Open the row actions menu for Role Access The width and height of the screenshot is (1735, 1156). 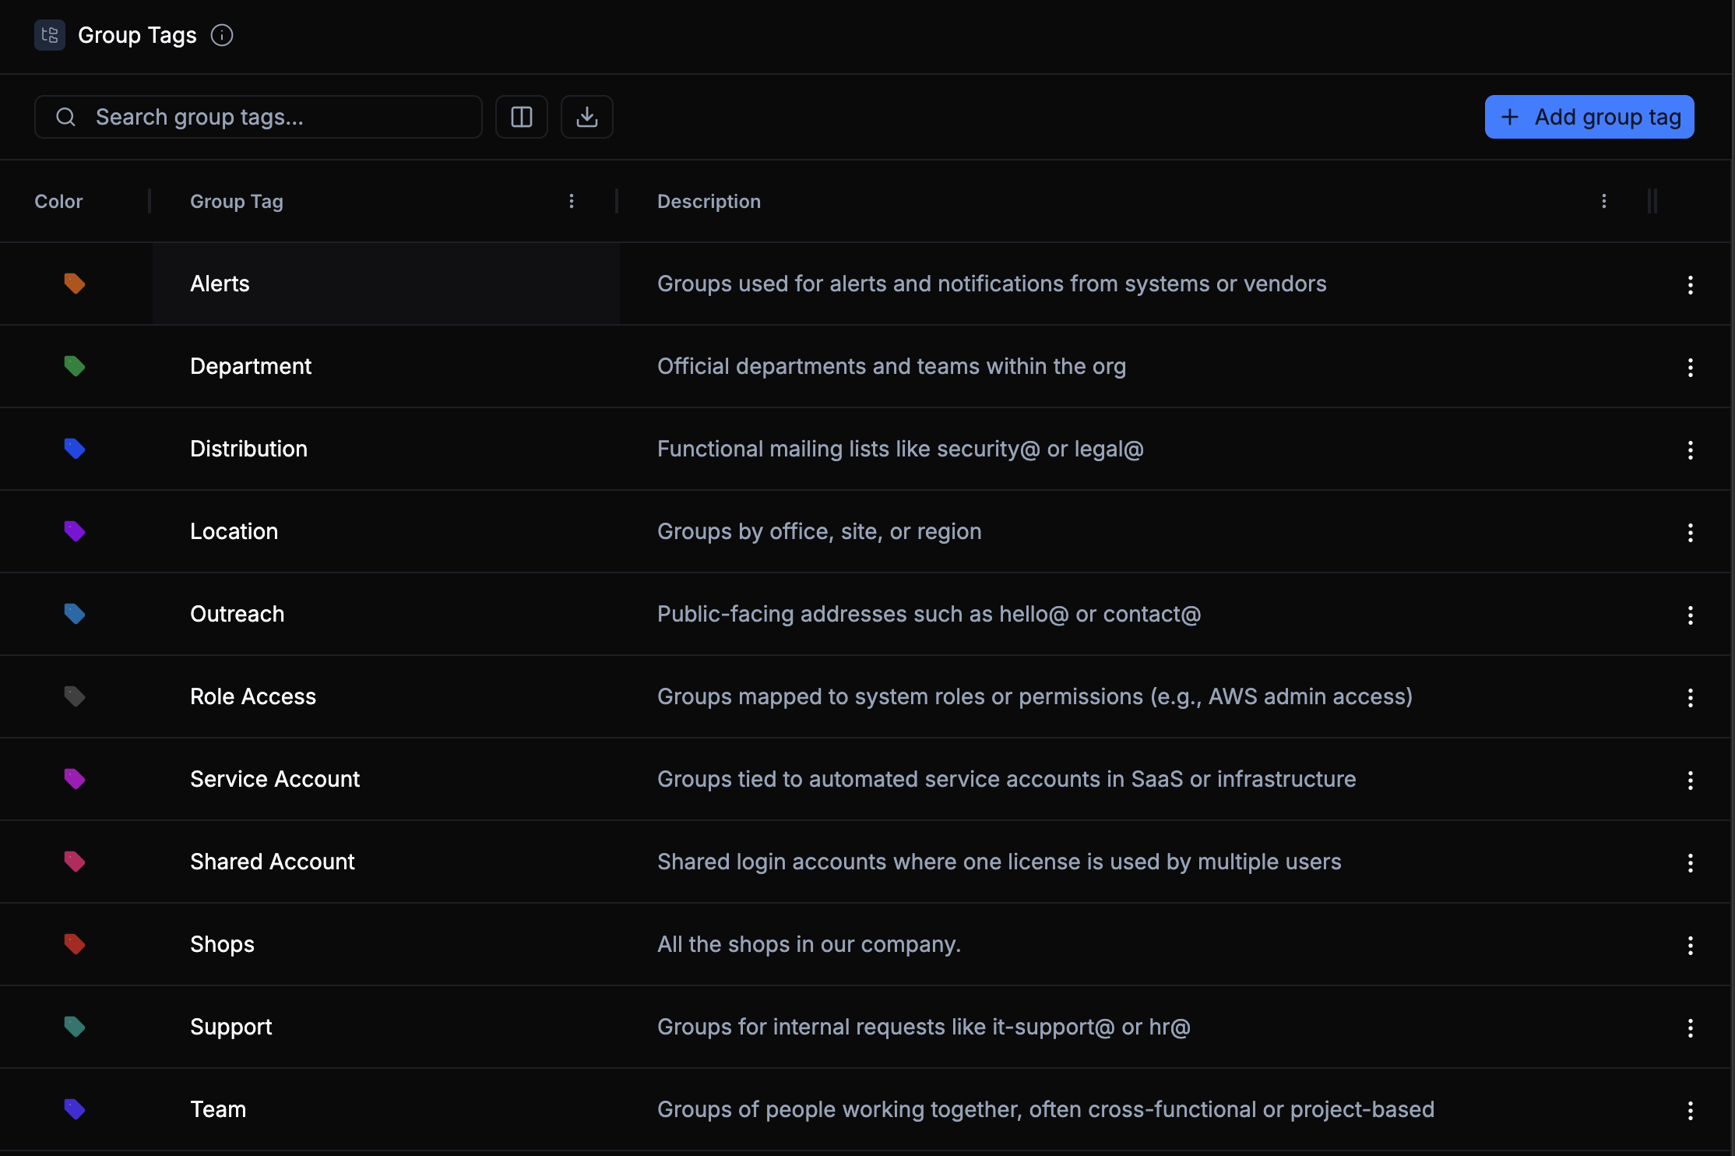(1690, 698)
